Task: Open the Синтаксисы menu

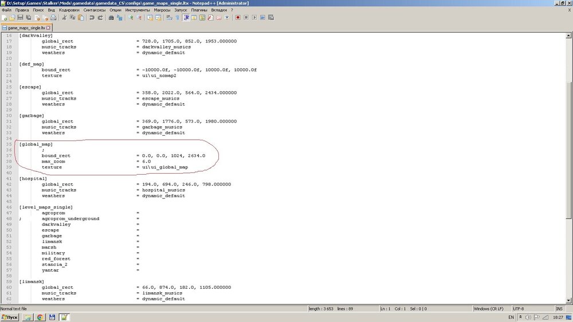Action: (95, 10)
